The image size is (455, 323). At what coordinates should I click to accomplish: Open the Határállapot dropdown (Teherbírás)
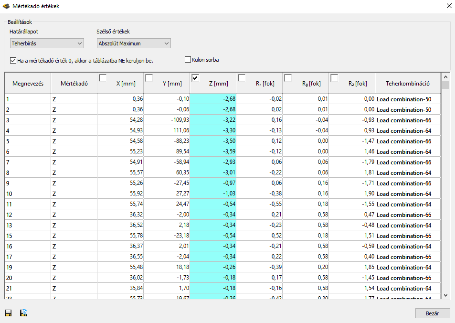[47, 43]
